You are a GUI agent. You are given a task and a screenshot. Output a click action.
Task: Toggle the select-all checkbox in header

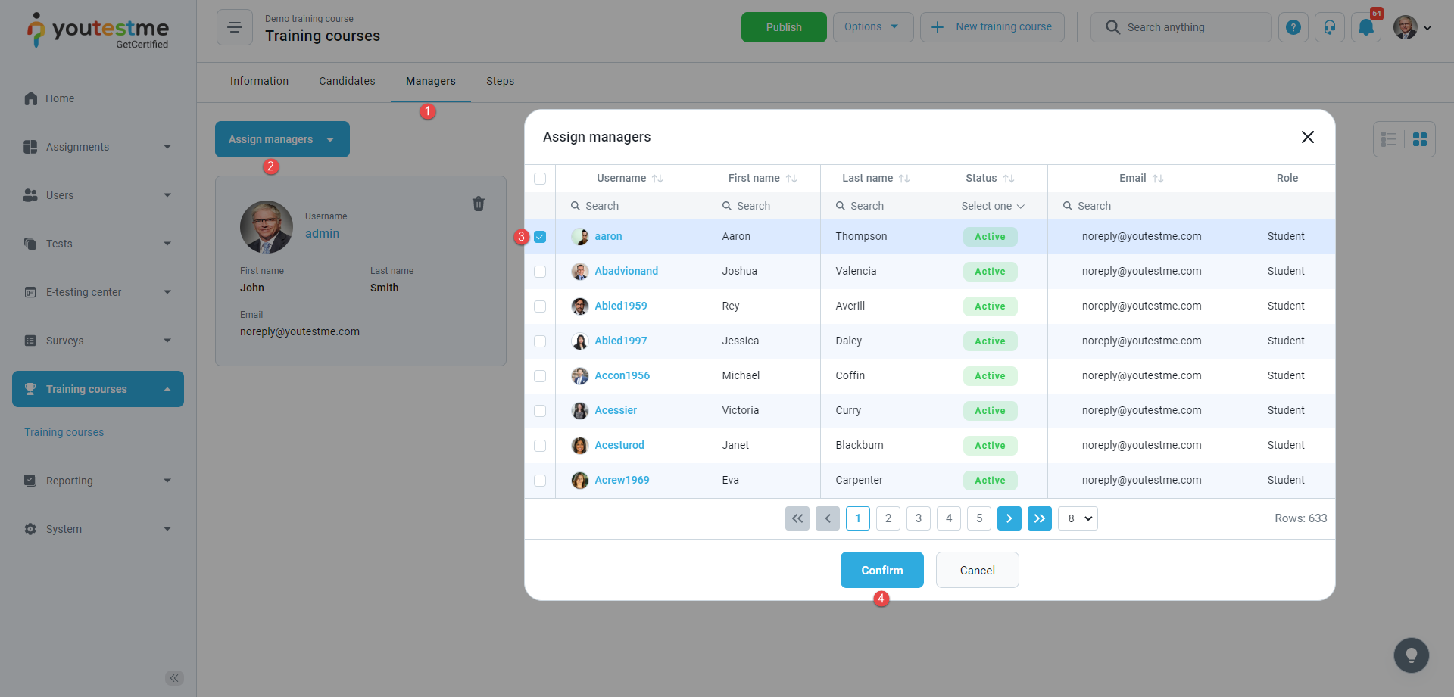click(x=540, y=179)
